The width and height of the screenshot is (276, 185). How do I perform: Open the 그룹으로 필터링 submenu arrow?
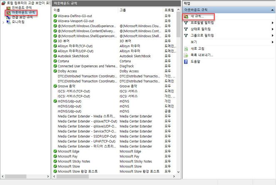point(273,35)
